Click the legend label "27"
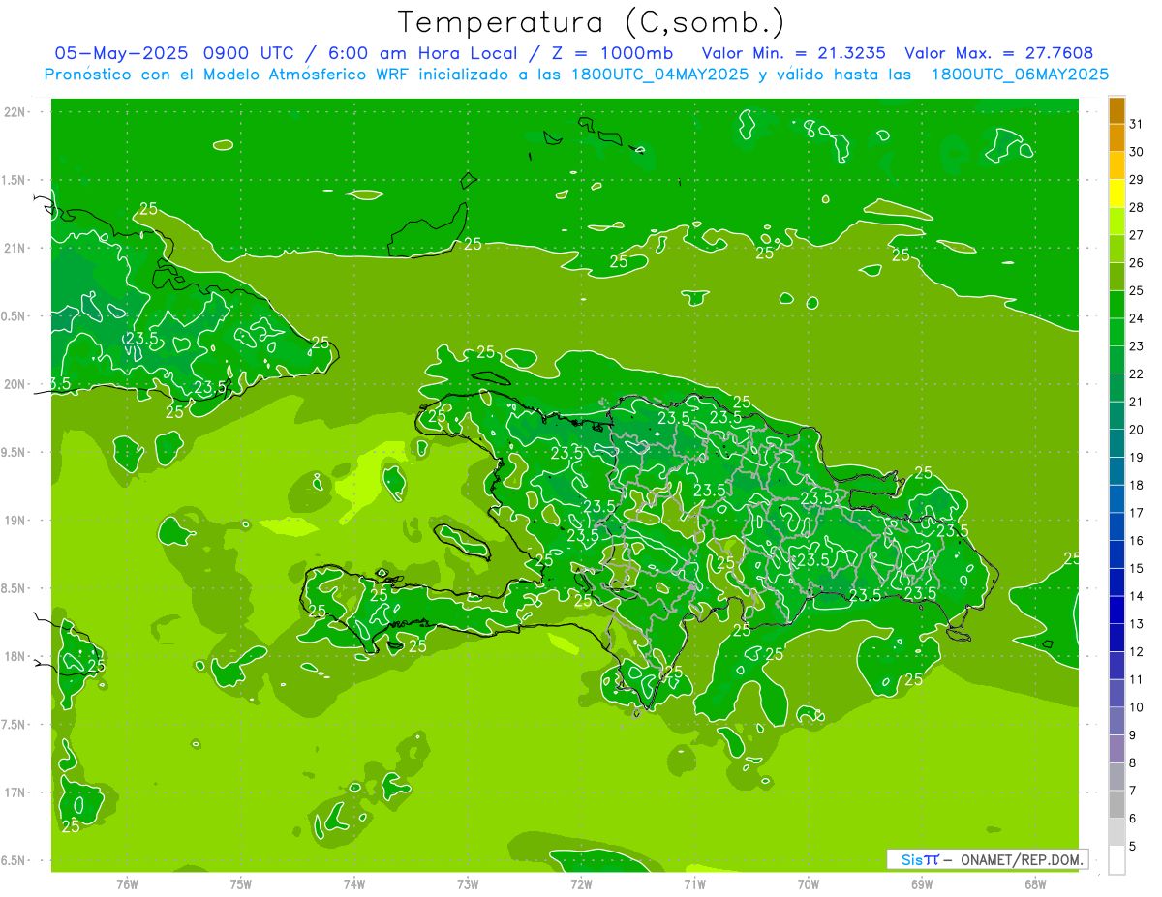 click(x=1136, y=235)
